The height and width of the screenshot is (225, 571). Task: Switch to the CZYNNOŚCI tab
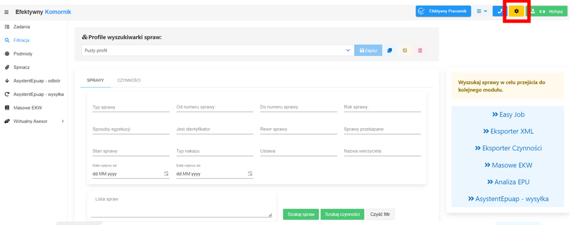click(x=129, y=81)
